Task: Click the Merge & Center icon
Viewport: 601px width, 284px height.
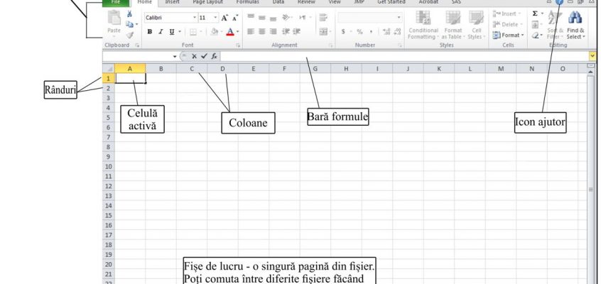Action: (x=323, y=31)
